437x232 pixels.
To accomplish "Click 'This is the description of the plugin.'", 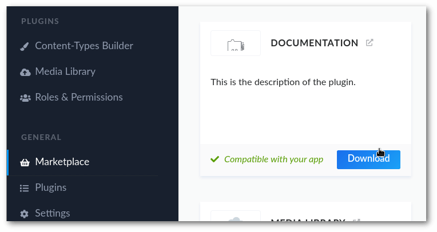I will pyautogui.click(x=283, y=82).
